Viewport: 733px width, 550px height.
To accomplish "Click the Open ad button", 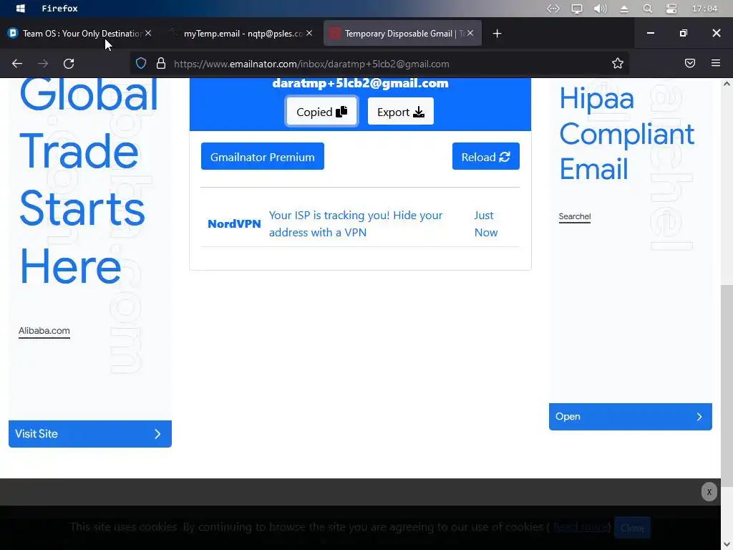I will 630,417.
